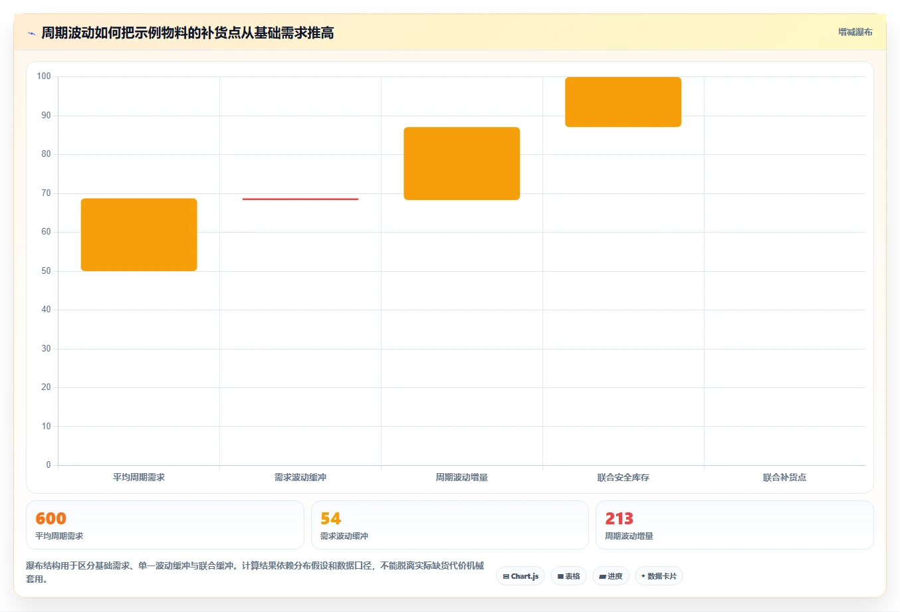Click the 周期波动增量 x-axis label
This screenshot has width=900, height=612.
pyautogui.click(x=462, y=477)
